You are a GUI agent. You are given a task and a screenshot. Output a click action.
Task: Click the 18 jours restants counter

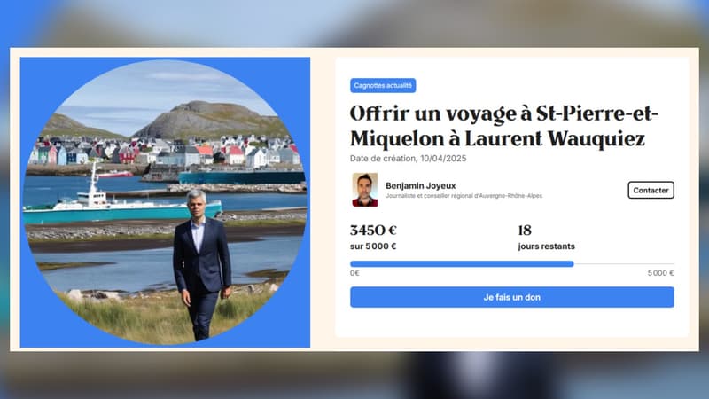(x=546, y=237)
